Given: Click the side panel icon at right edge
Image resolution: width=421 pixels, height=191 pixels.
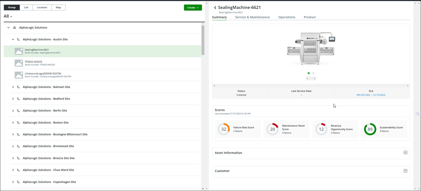Looking at the screenshot, I should coord(417,114).
